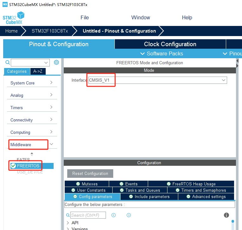
Task: Click the green check icon beside FREERTOS
Action: 13,166
